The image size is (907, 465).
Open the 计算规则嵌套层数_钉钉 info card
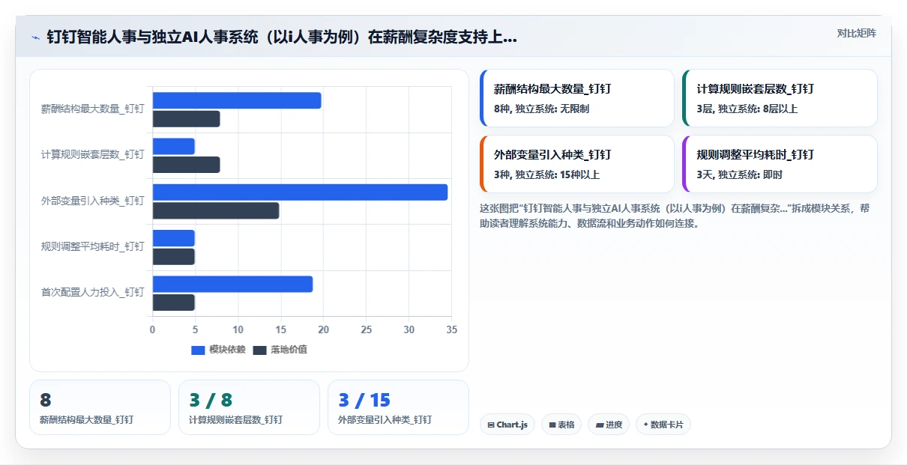coord(780,98)
